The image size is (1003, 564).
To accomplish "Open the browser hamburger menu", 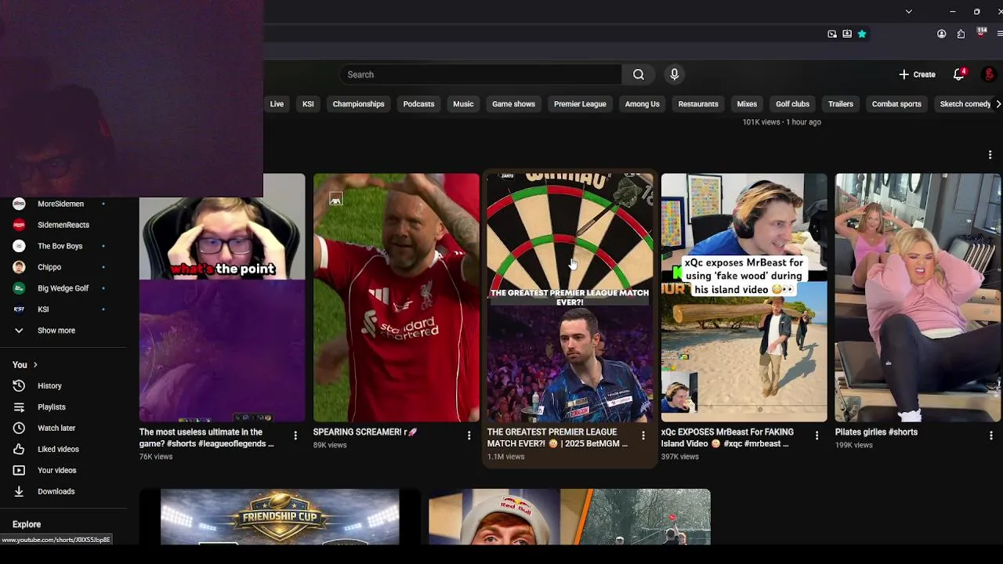I will (x=999, y=34).
